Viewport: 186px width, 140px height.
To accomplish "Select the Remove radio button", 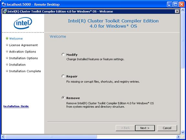I will [63, 98].
